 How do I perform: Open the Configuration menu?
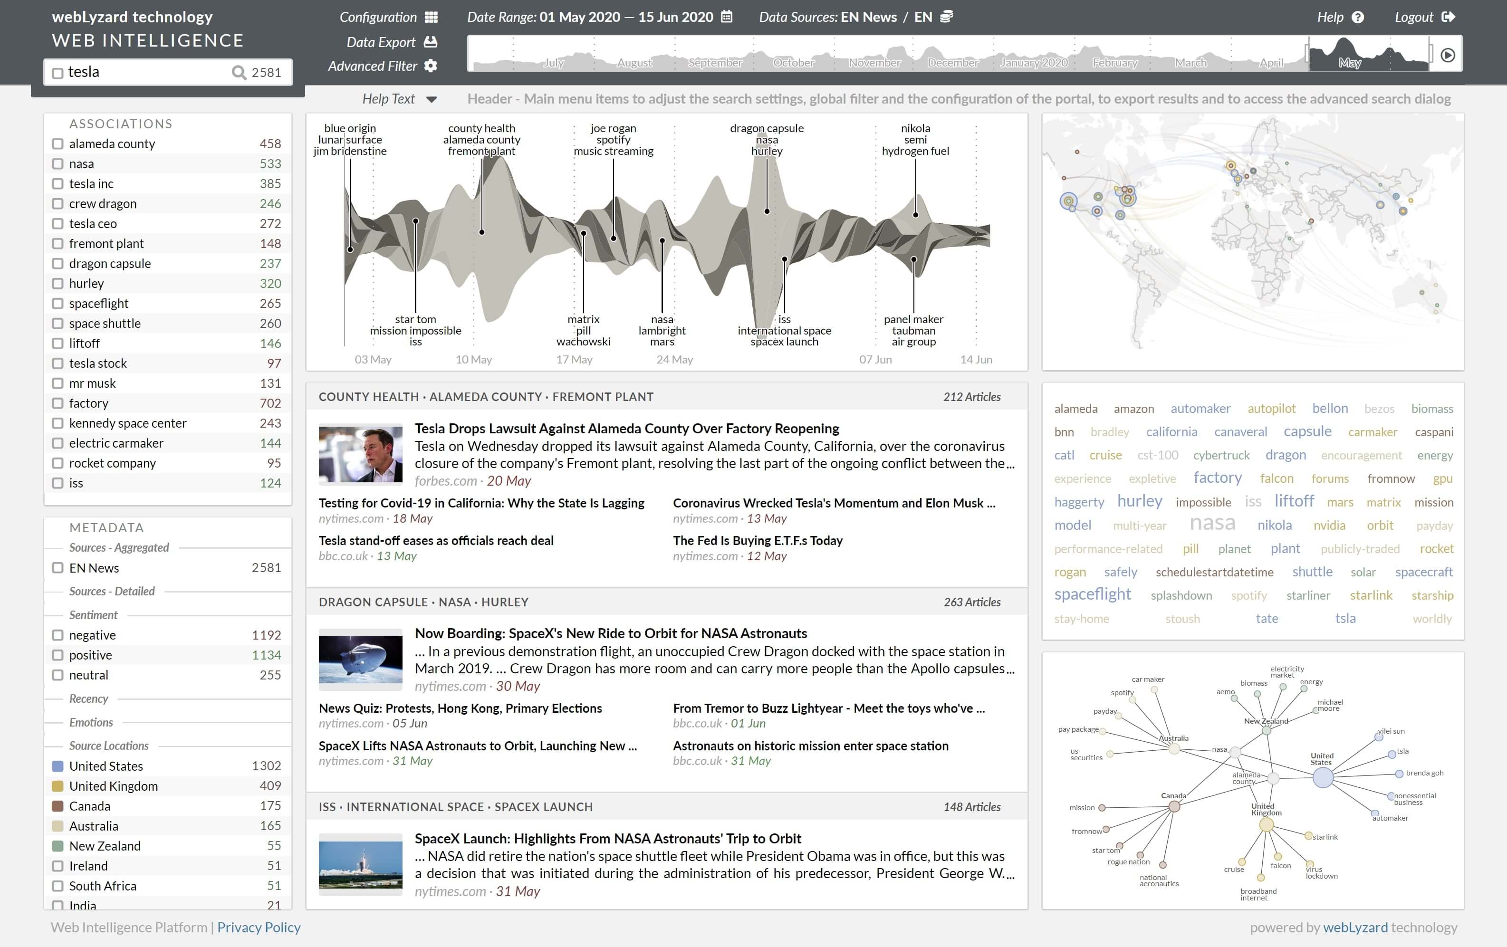(x=378, y=17)
